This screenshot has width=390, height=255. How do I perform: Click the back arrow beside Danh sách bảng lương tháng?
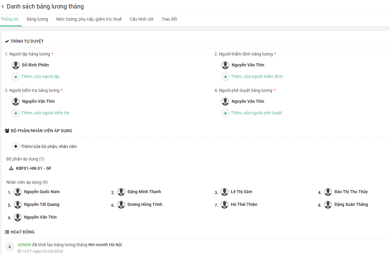[3, 7]
